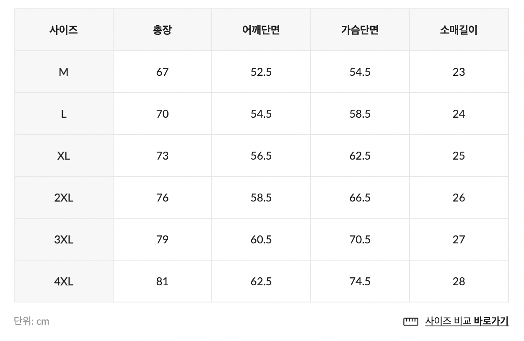Click the sleeve length value 26
524x341 pixels.
click(459, 198)
